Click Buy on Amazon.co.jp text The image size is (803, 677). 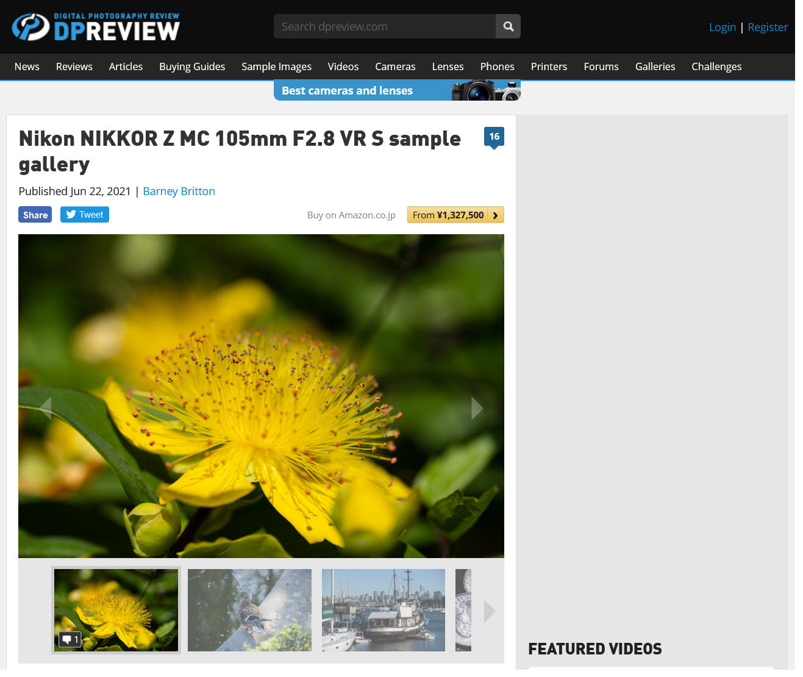351,215
